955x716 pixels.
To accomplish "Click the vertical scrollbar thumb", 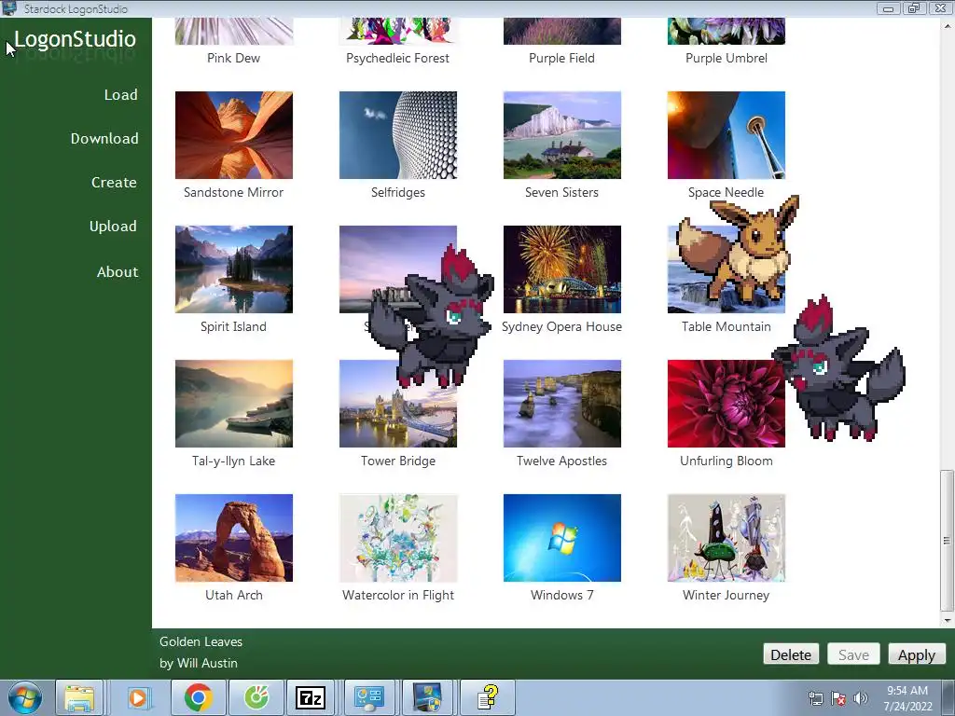I will [x=947, y=540].
